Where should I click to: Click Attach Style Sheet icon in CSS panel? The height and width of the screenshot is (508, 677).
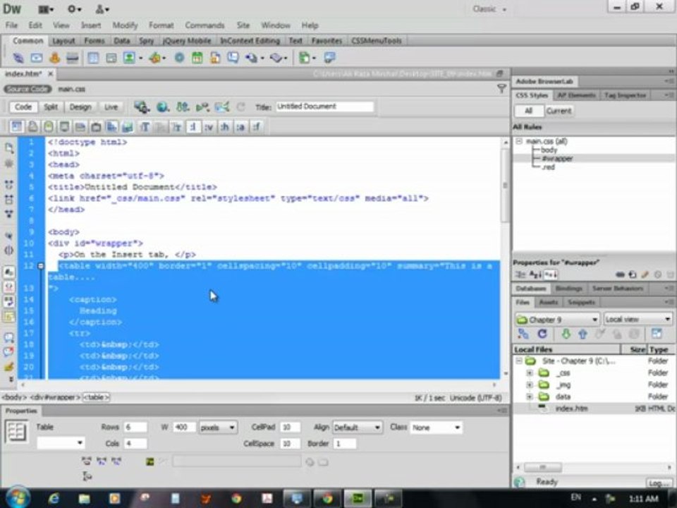620,274
